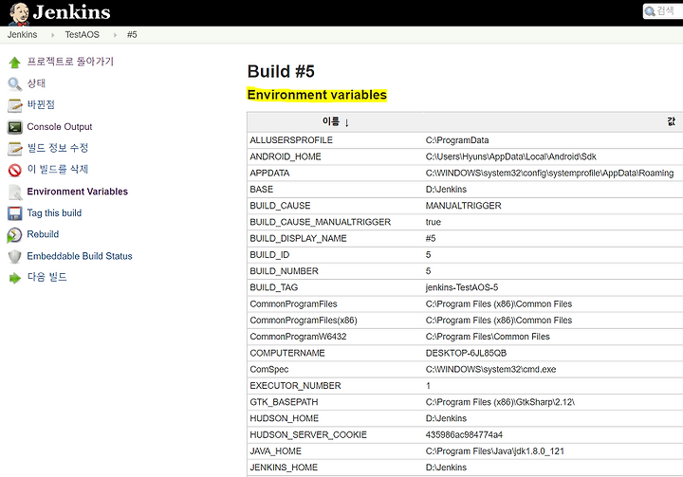The height and width of the screenshot is (477, 683).
Task: Sort table by the 이름 column header
Action: (336, 122)
